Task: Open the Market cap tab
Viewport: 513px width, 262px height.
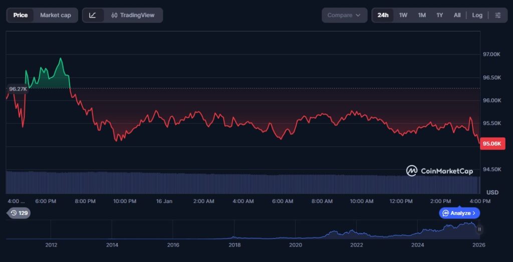Action: click(55, 15)
